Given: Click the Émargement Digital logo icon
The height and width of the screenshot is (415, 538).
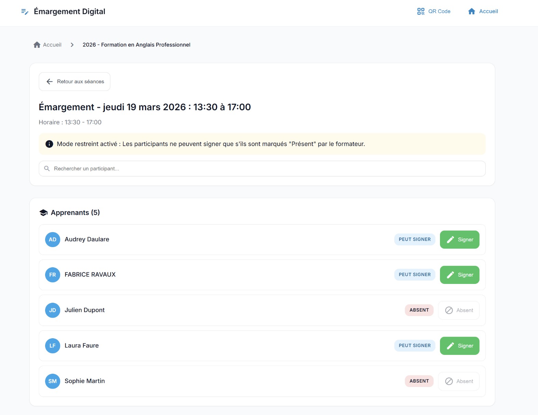Looking at the screenshot, I should [25, 12].
